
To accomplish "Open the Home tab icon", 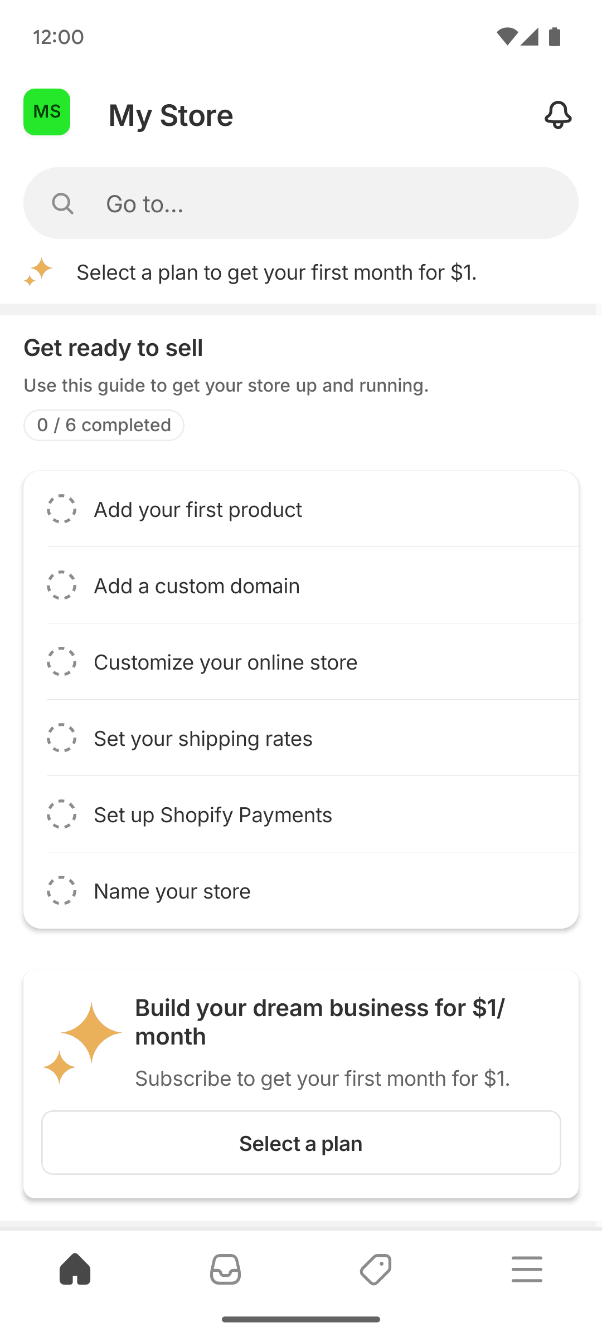I will pyautogui.click(x=75, y=1270).
